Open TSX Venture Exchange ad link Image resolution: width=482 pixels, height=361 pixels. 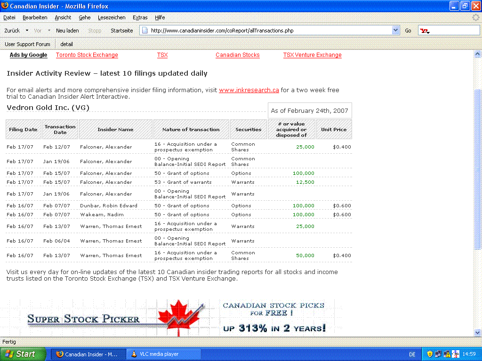tap(313, 55)
